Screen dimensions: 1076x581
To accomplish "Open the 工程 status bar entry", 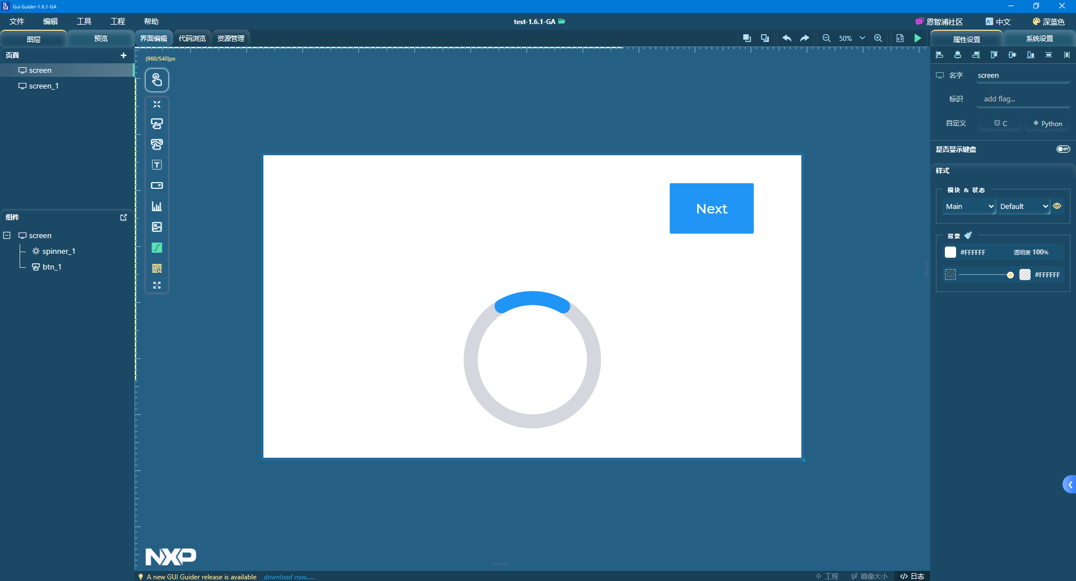I will [827, 576].
